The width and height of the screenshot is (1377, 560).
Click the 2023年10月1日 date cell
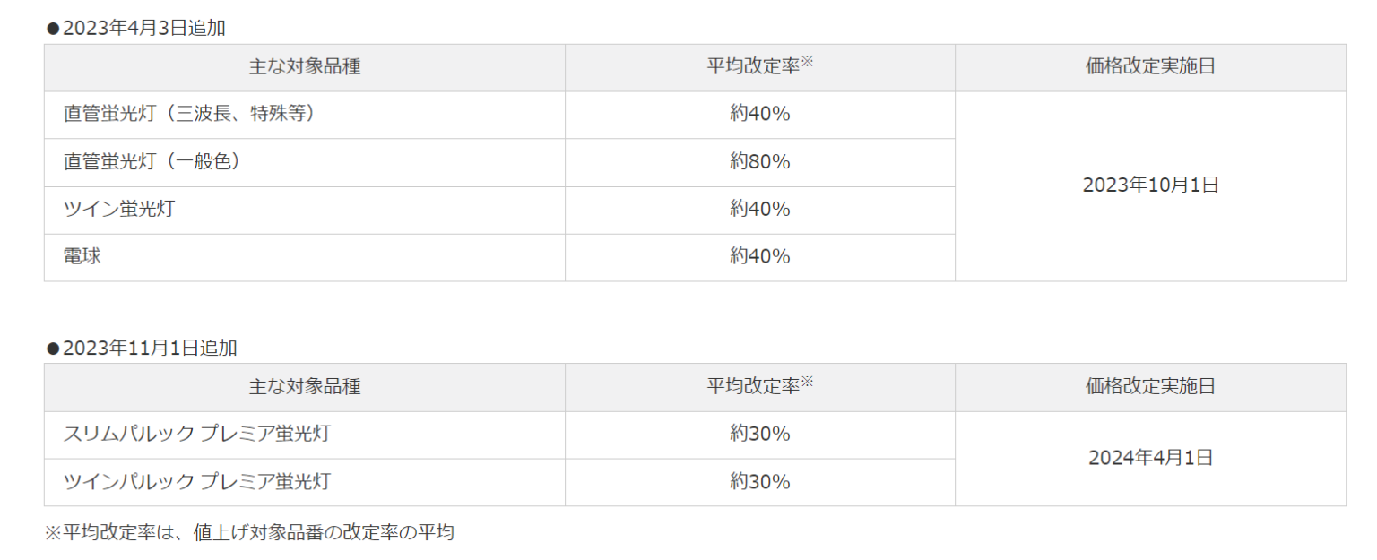[1150, 185]
